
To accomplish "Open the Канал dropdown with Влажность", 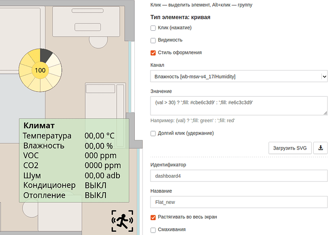I will pyautogui.click(x=239, y=76).
